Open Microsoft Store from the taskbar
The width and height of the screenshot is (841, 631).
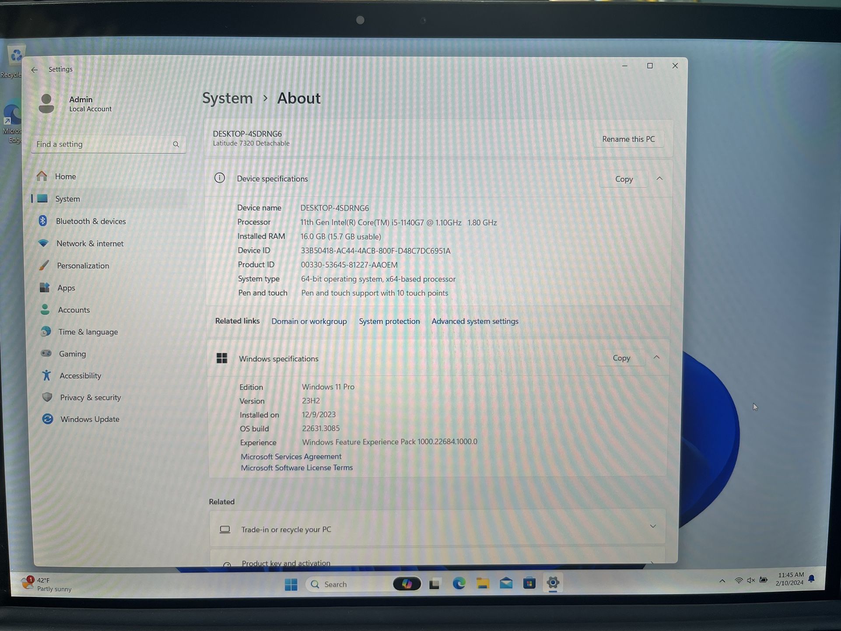tap(529, 583)
